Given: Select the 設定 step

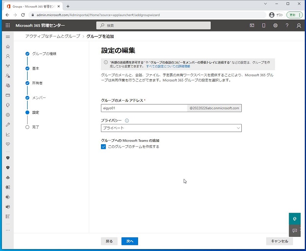Looking at the screenshot, I should 36,112.
